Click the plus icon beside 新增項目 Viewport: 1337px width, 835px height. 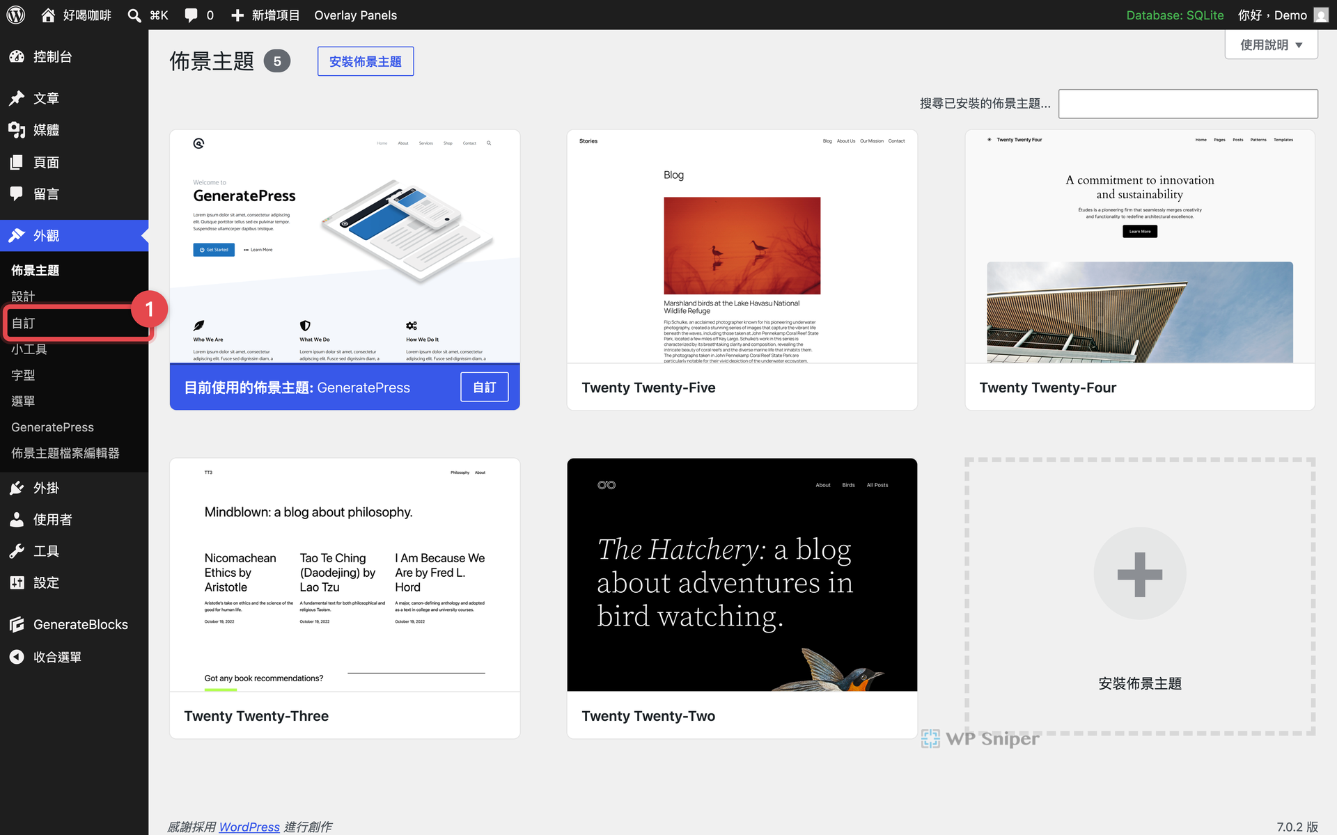pos(237,15)
